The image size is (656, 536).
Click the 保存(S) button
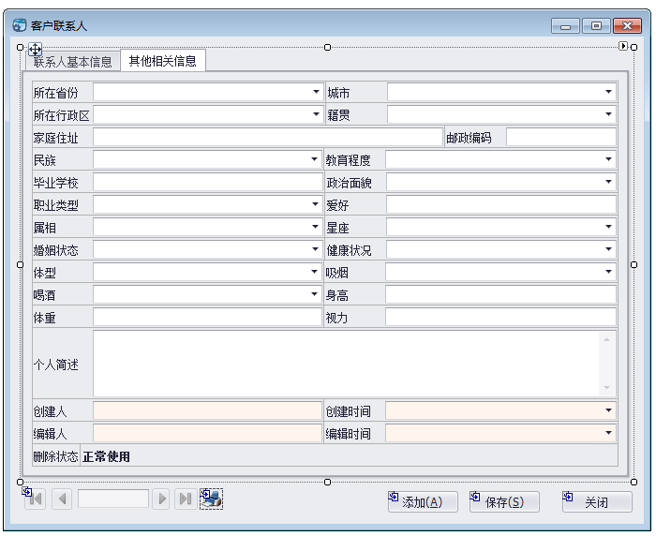point(504,501)
